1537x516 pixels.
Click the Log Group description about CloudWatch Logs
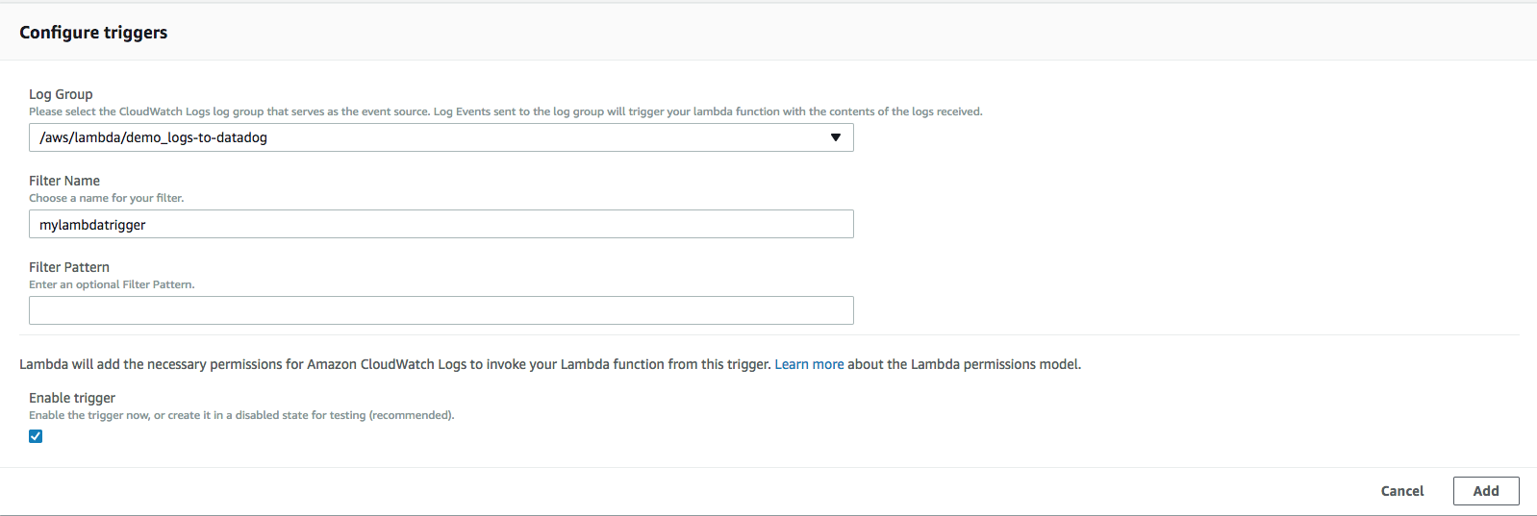point(505,111)
